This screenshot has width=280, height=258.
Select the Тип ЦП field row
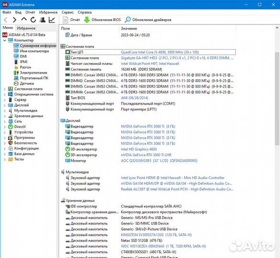(150, 52)
